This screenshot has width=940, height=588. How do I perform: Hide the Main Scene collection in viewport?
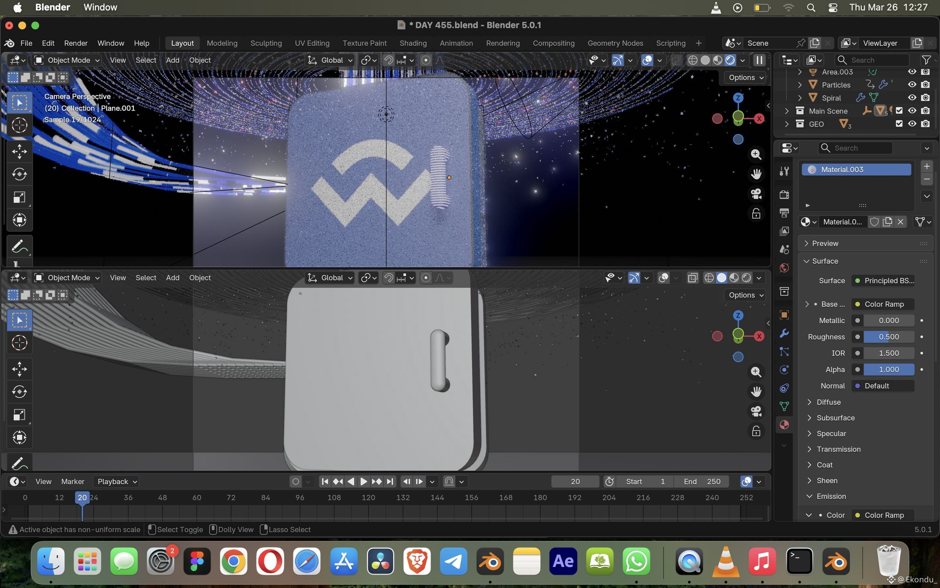tap(912, 111)
